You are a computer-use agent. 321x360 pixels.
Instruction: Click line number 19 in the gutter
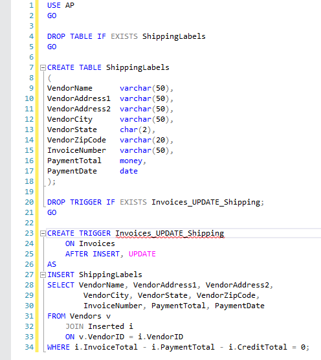coord(29,192)
